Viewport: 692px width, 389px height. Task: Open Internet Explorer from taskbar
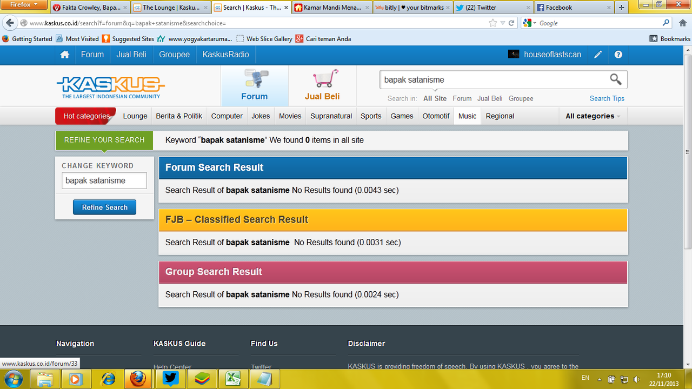108,379
